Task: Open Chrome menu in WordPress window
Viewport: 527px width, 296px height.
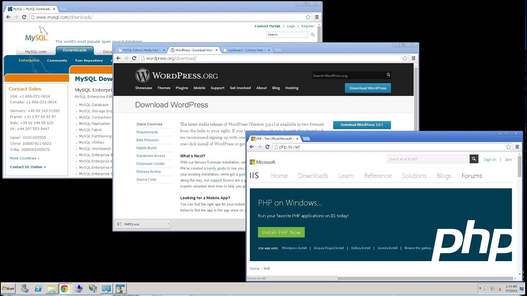Action: [x=413, y=58]
